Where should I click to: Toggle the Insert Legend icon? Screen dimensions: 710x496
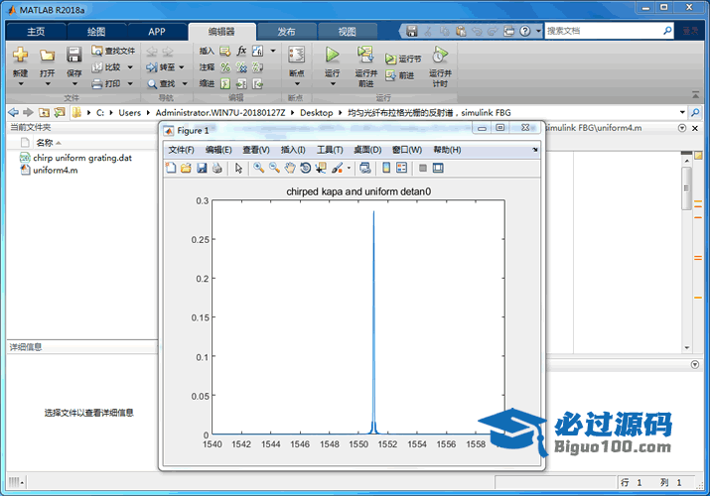pos(401,169)
